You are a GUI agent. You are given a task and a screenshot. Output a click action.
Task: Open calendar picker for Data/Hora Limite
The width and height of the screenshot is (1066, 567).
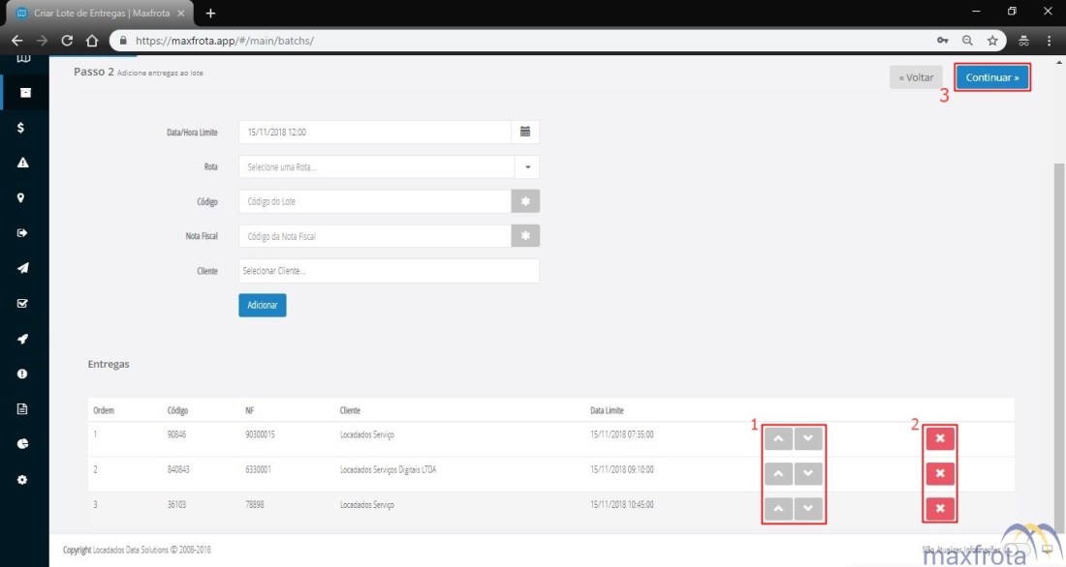click(525, 132)
